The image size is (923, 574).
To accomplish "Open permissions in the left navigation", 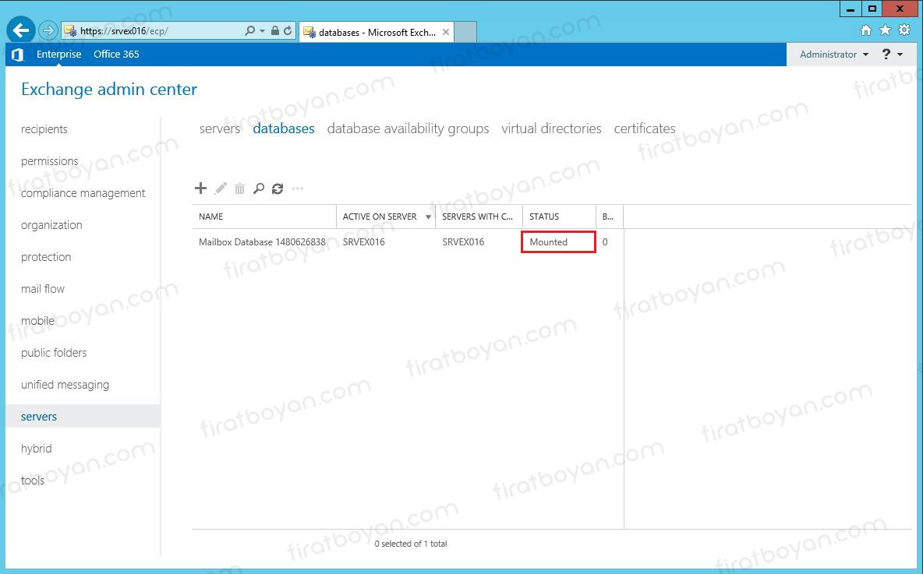I will [49, 161].
